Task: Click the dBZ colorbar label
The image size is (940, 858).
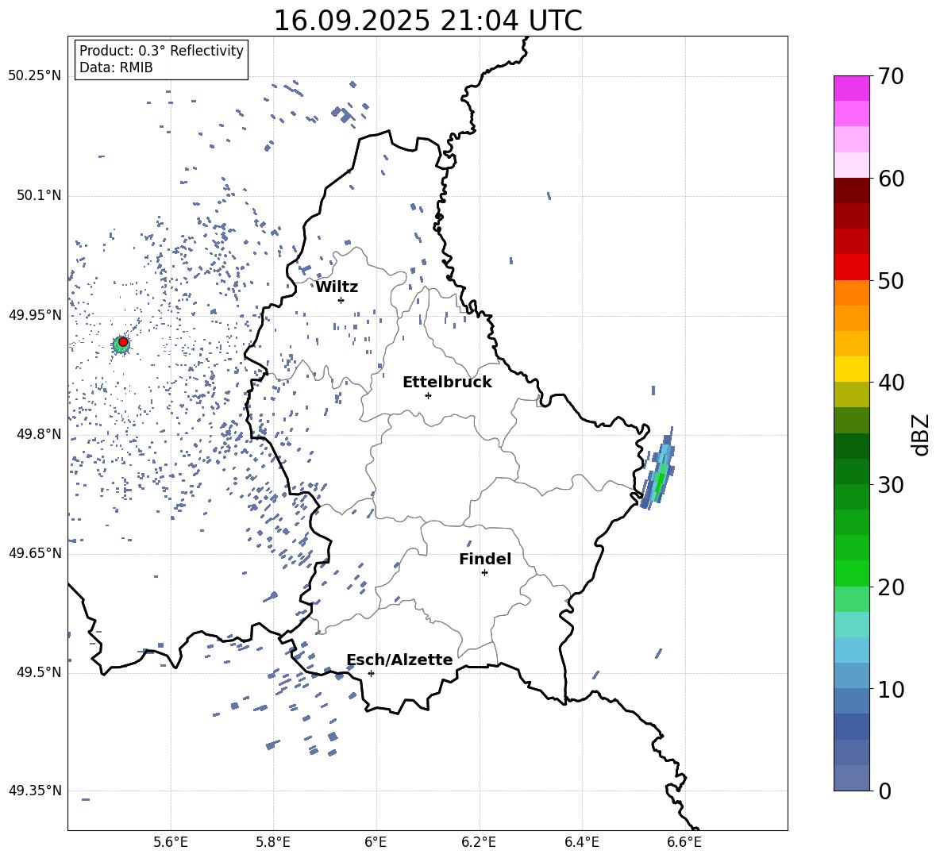Action: point(922,434)
